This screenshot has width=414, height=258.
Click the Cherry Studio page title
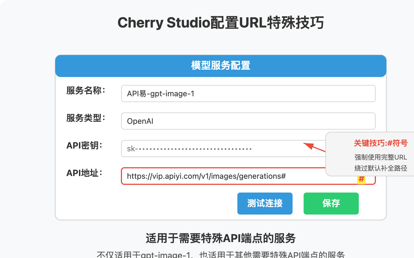(221, 23)
